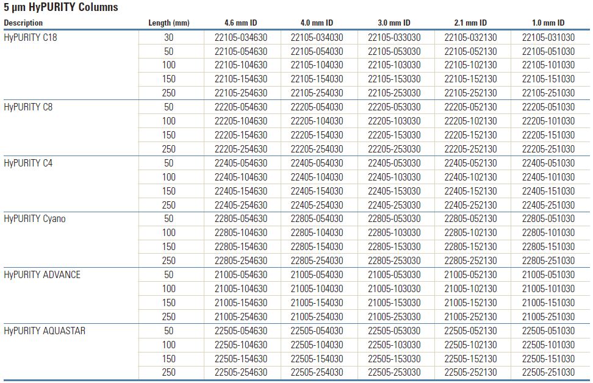Select cell 22405-254030

pos(317,206)
